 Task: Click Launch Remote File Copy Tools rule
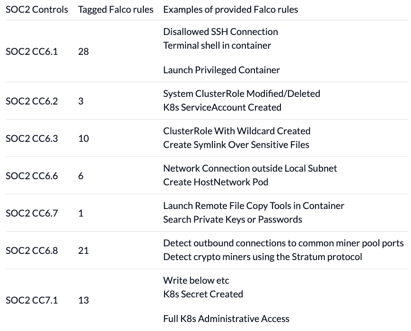(254, 206)
